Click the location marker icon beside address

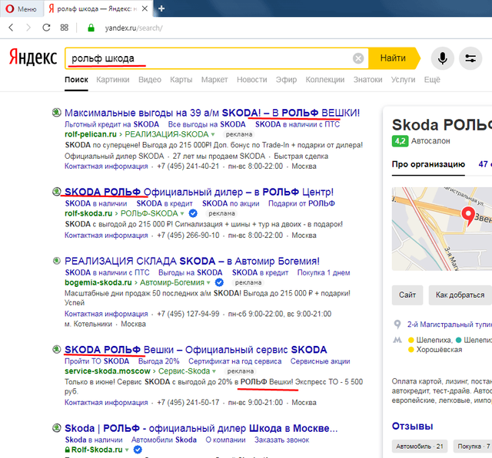(x=397, y=325)
